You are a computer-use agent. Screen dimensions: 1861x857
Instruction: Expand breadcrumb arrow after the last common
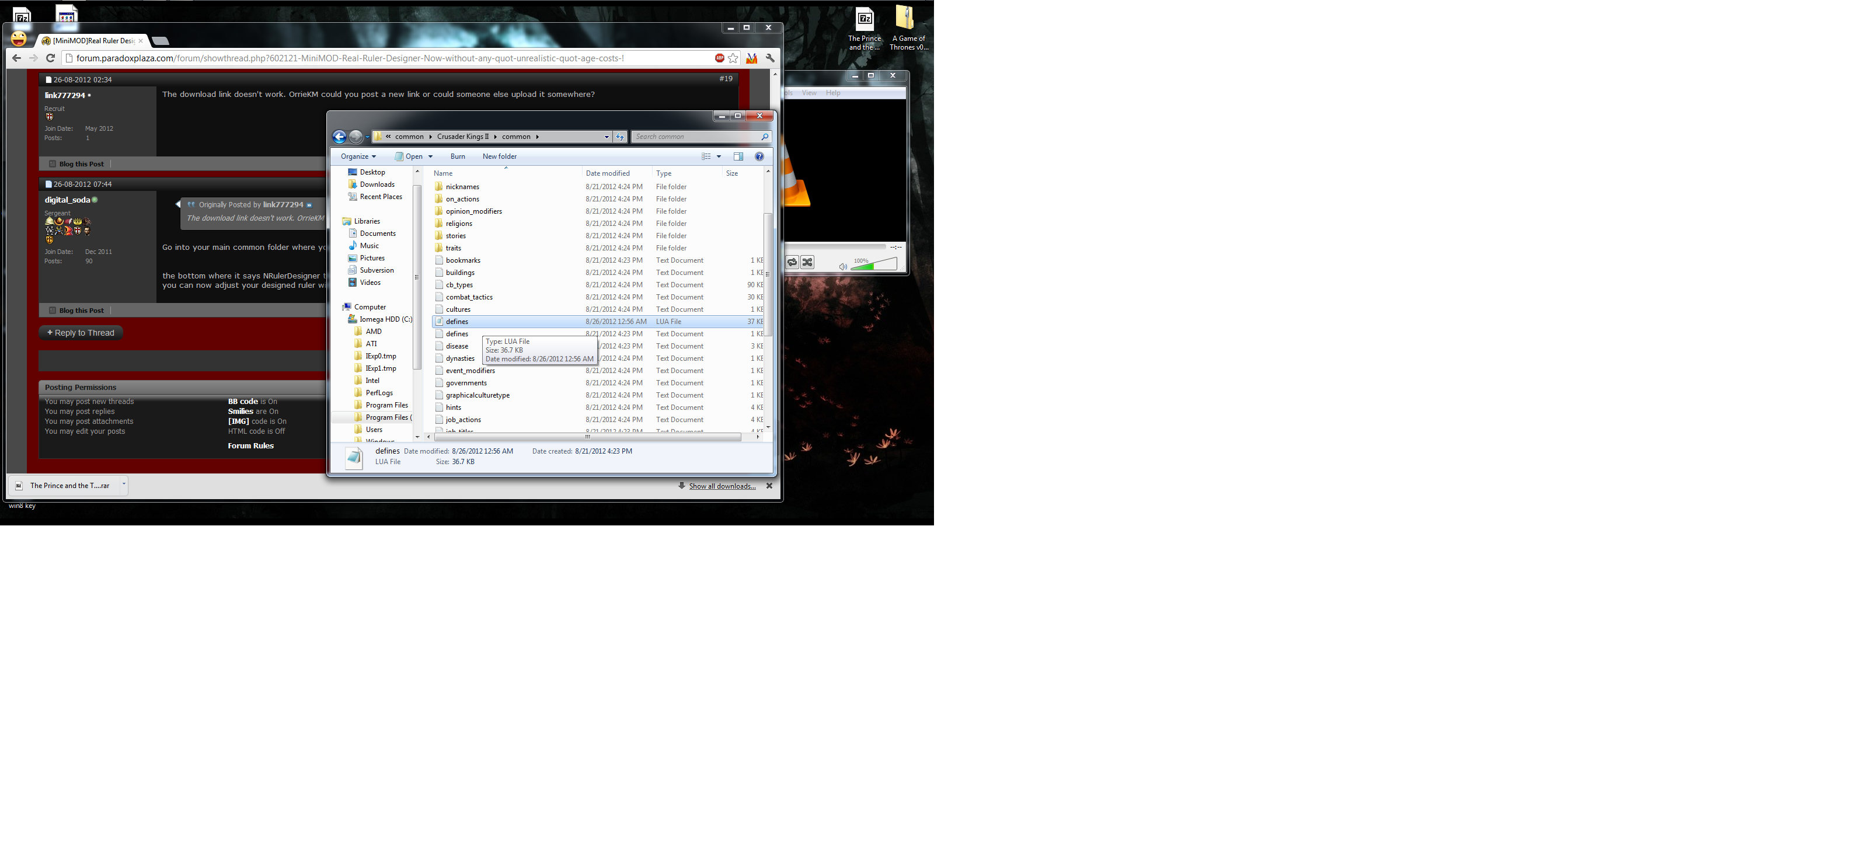[537, 137]
